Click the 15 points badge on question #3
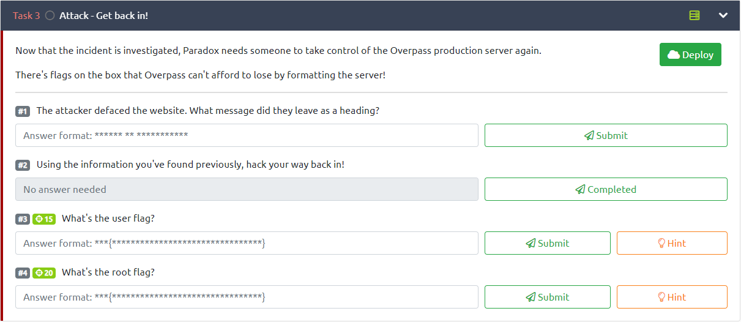741x322 pixels. click(x=44, y=219)
